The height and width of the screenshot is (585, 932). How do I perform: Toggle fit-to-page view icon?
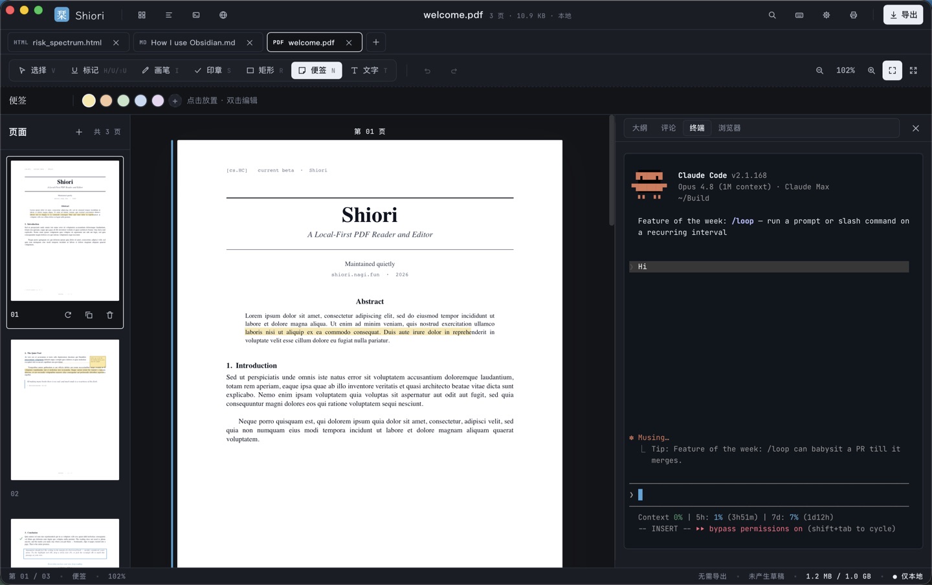893,71
